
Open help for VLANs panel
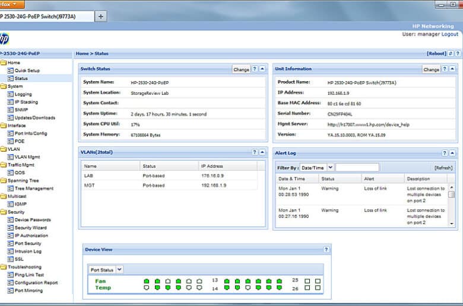tap(255, 152)
